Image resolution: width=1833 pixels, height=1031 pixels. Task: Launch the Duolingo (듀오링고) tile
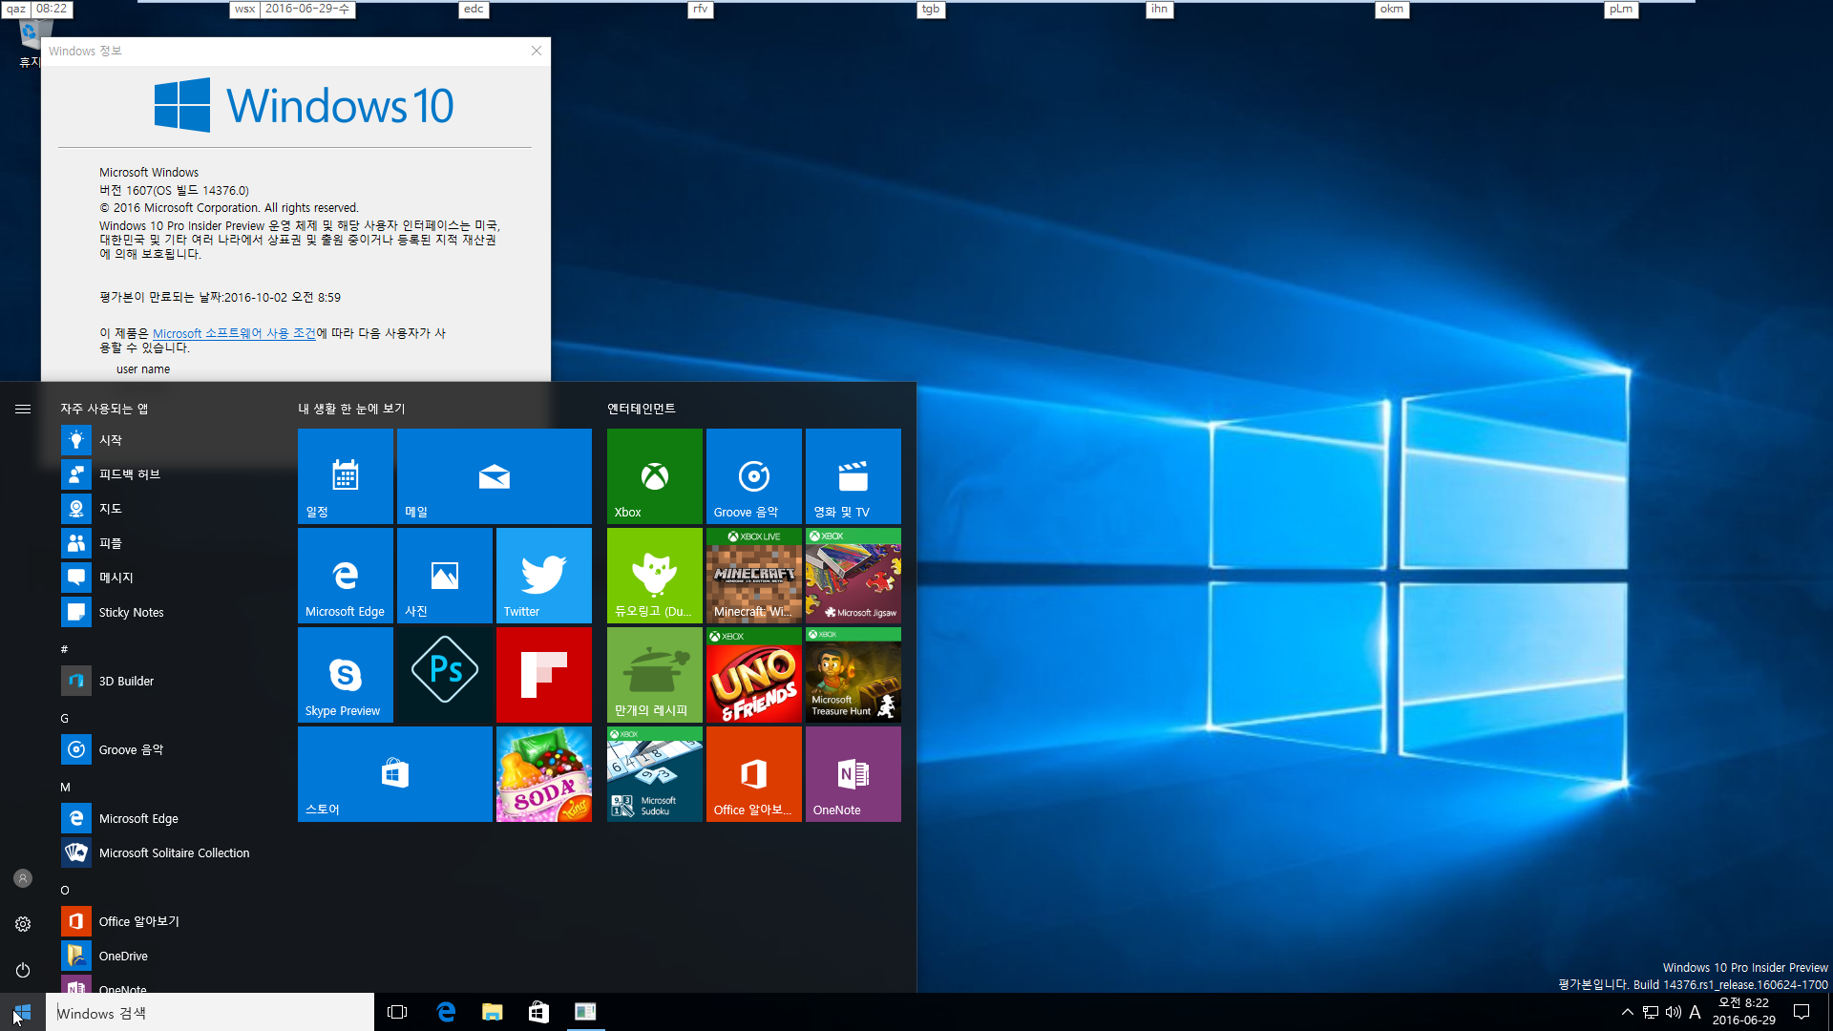(655, 576)
